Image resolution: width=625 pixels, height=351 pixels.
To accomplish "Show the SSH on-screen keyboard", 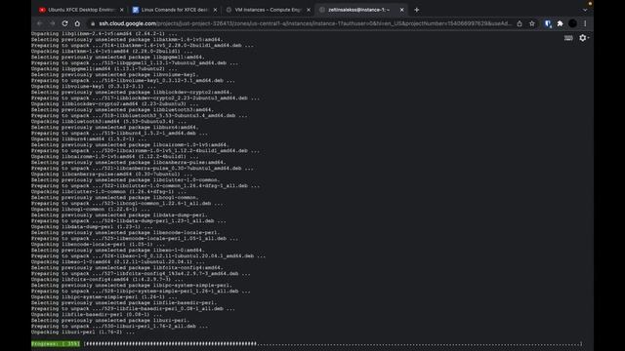I will 568,38.
